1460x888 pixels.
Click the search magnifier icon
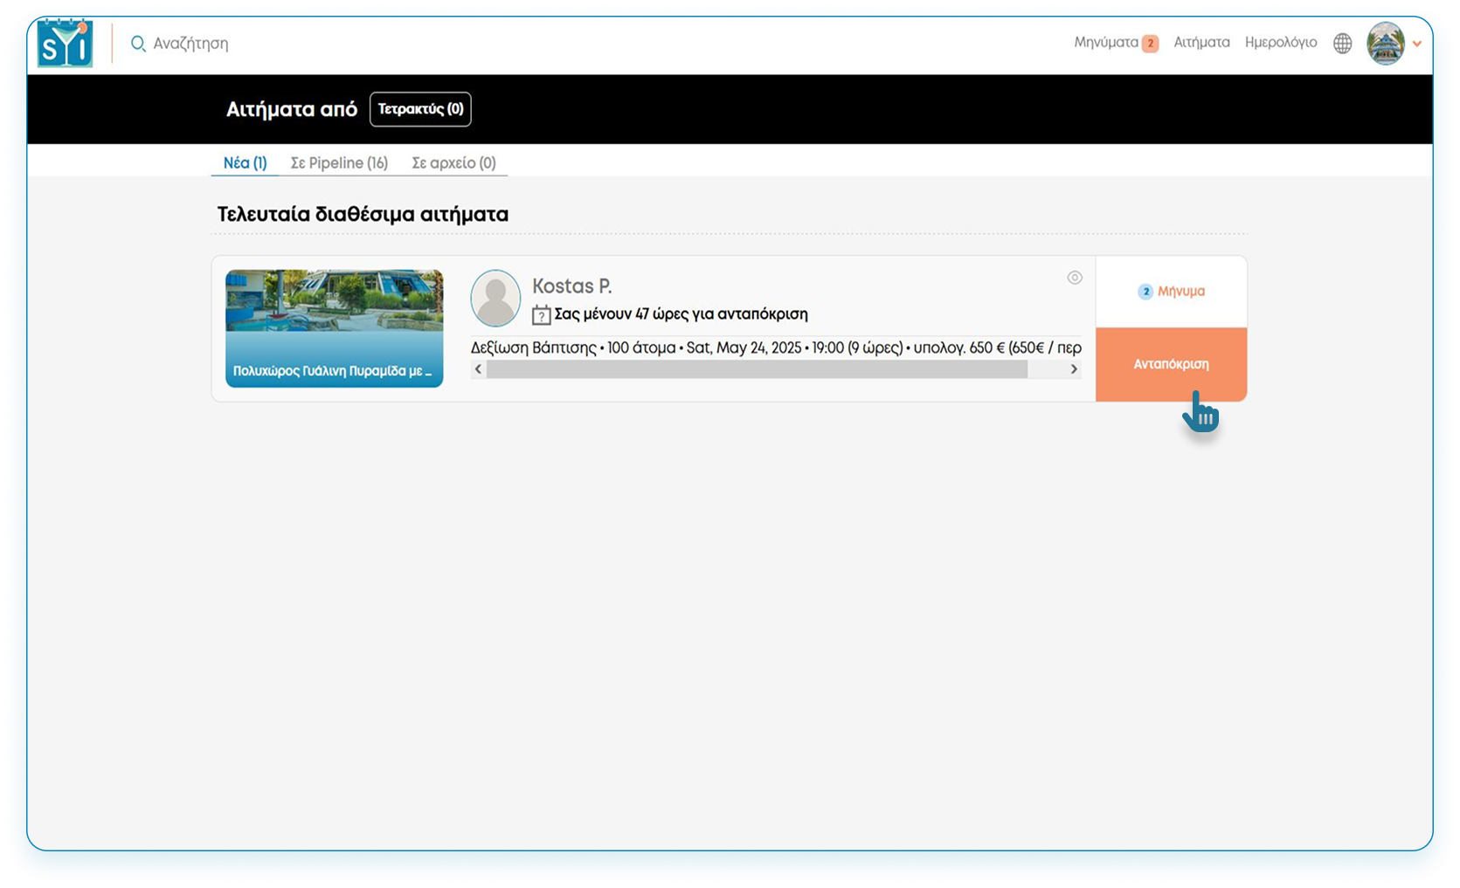137,44
